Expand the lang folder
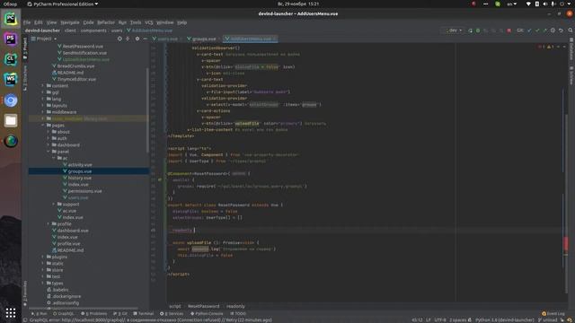575x323 pixels. [43, 99]
